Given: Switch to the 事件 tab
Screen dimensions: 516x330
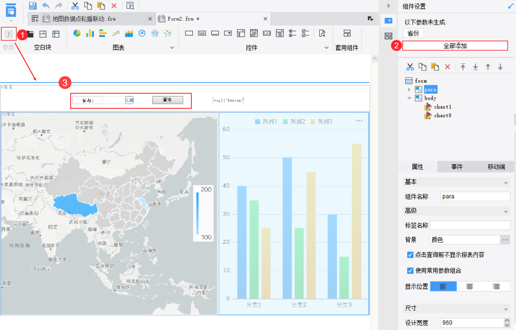Looking at the screenshot, I should point(457,167).
